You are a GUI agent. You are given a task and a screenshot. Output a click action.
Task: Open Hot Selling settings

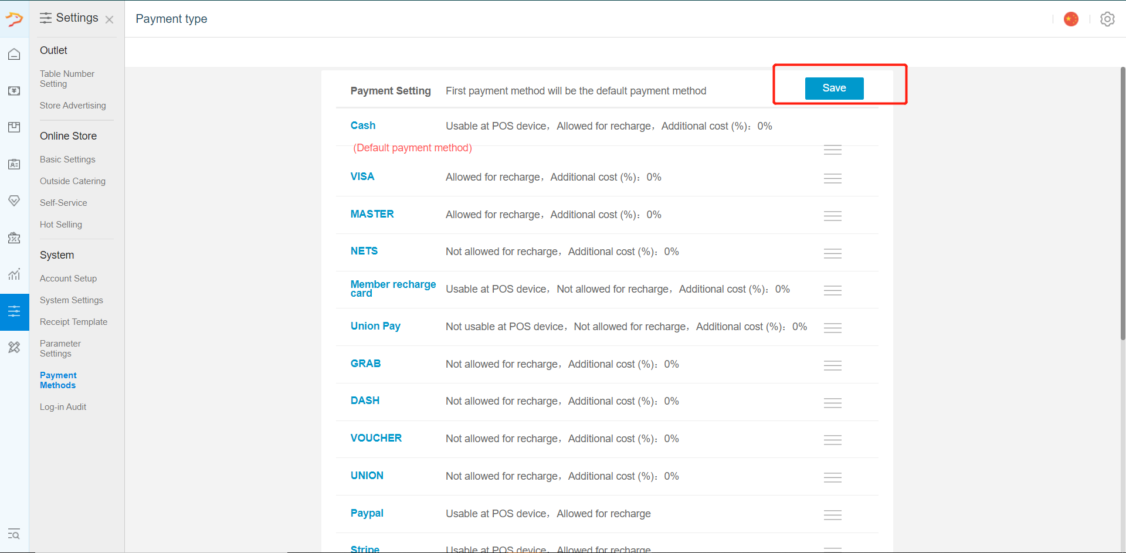tap(61, 225)
